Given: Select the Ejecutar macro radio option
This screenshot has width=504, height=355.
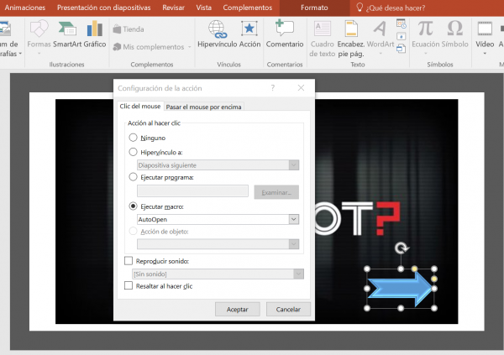Looking at the screenshot, I should [x=133, y=206].
